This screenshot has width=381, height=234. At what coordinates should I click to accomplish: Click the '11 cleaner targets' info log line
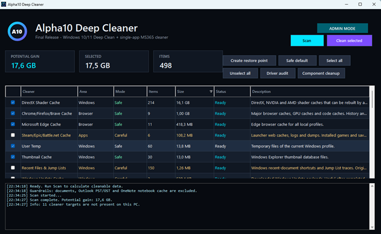[73, 204]
